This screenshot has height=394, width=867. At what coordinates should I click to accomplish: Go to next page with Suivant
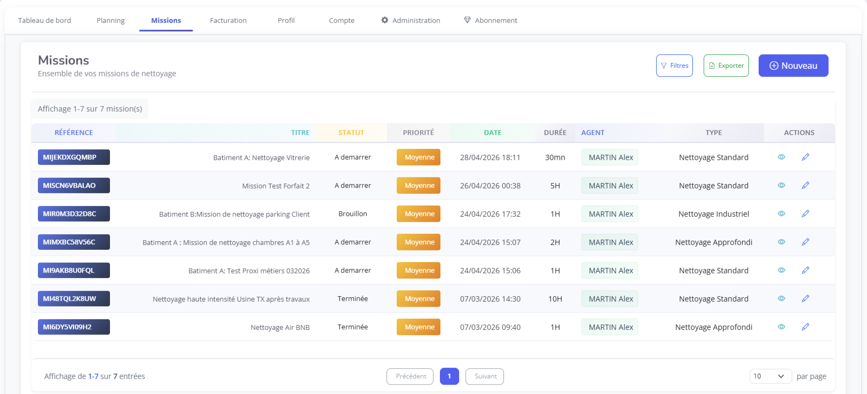click(x=485, y=376)
